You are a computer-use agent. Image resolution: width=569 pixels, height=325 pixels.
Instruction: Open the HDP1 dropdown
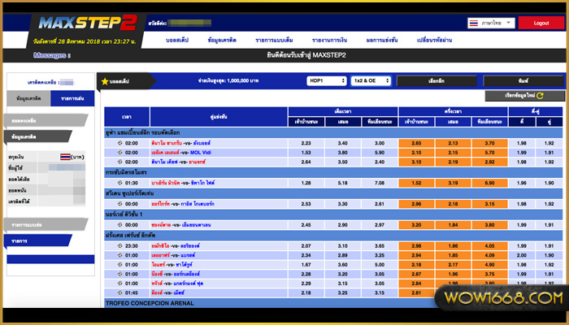pos(326,81)
